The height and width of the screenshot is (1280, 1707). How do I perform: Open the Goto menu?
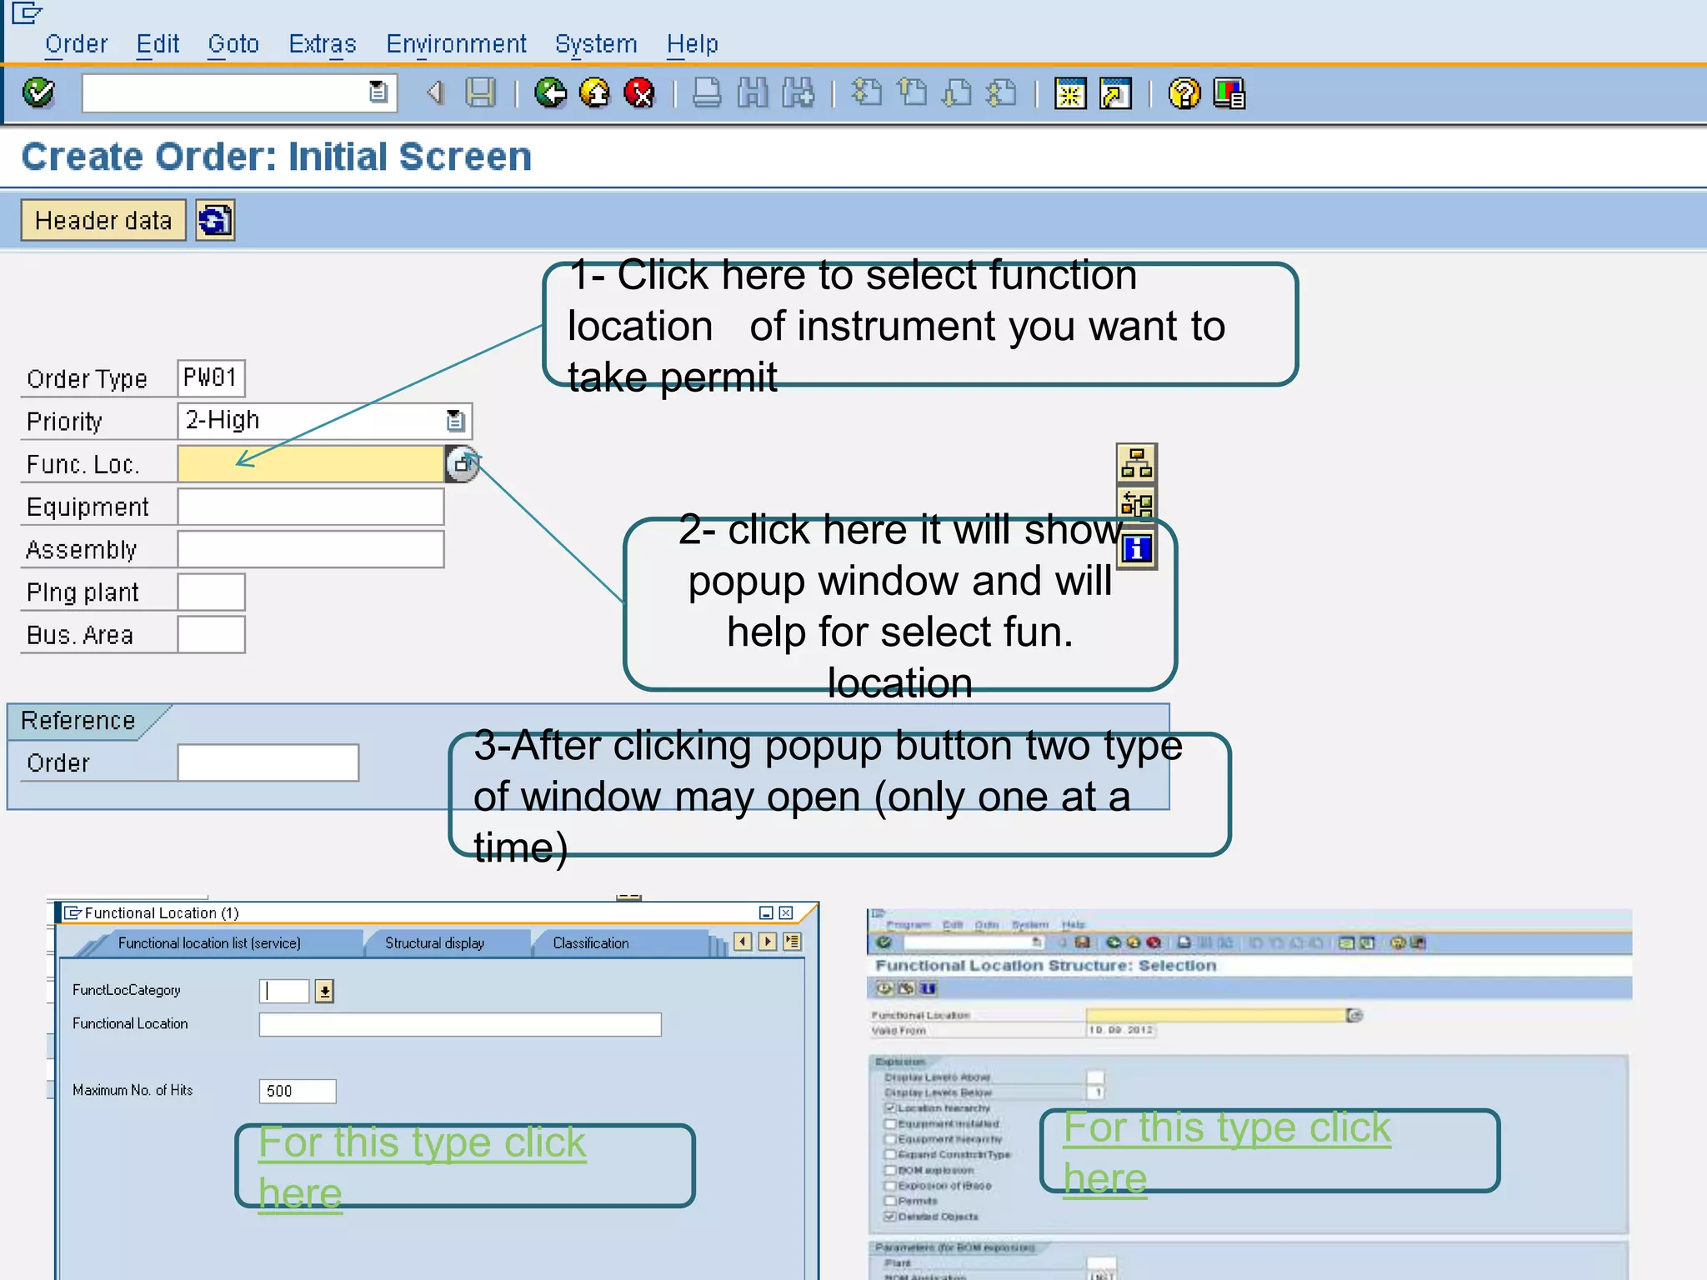pos(233,43)
